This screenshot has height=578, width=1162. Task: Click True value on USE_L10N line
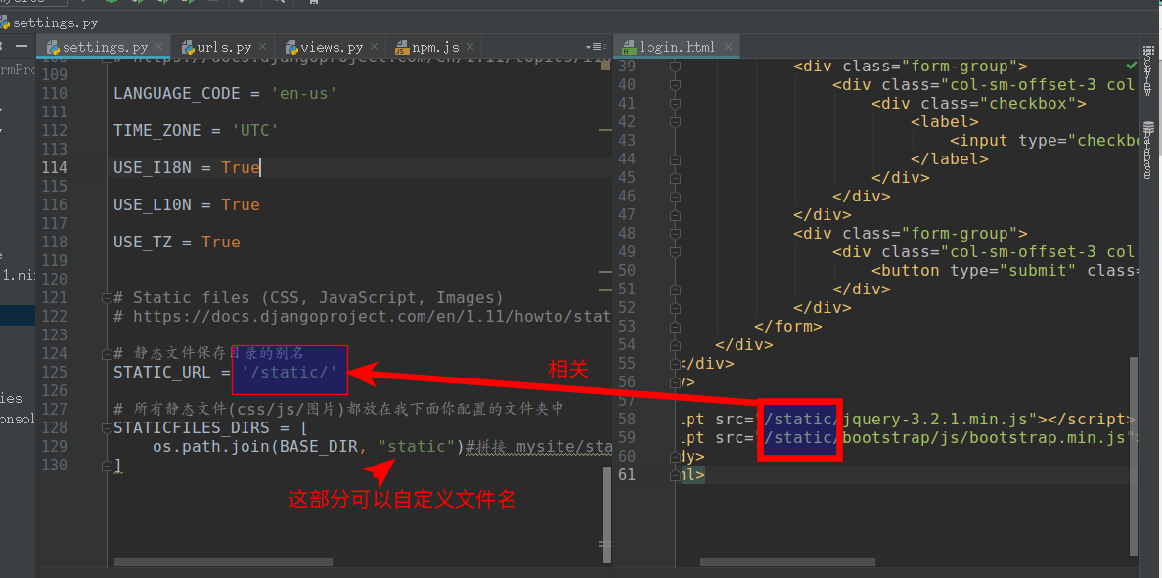[x=240, y=205]
